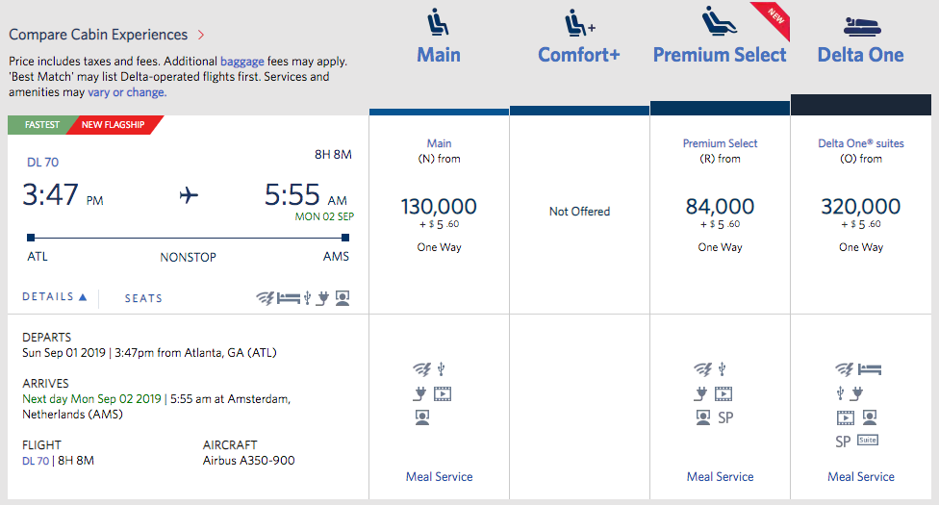The image size is (939, 505).
Task: Click the airplane icon between flight times
Action: pyautogui.click(x=189, y=196)
